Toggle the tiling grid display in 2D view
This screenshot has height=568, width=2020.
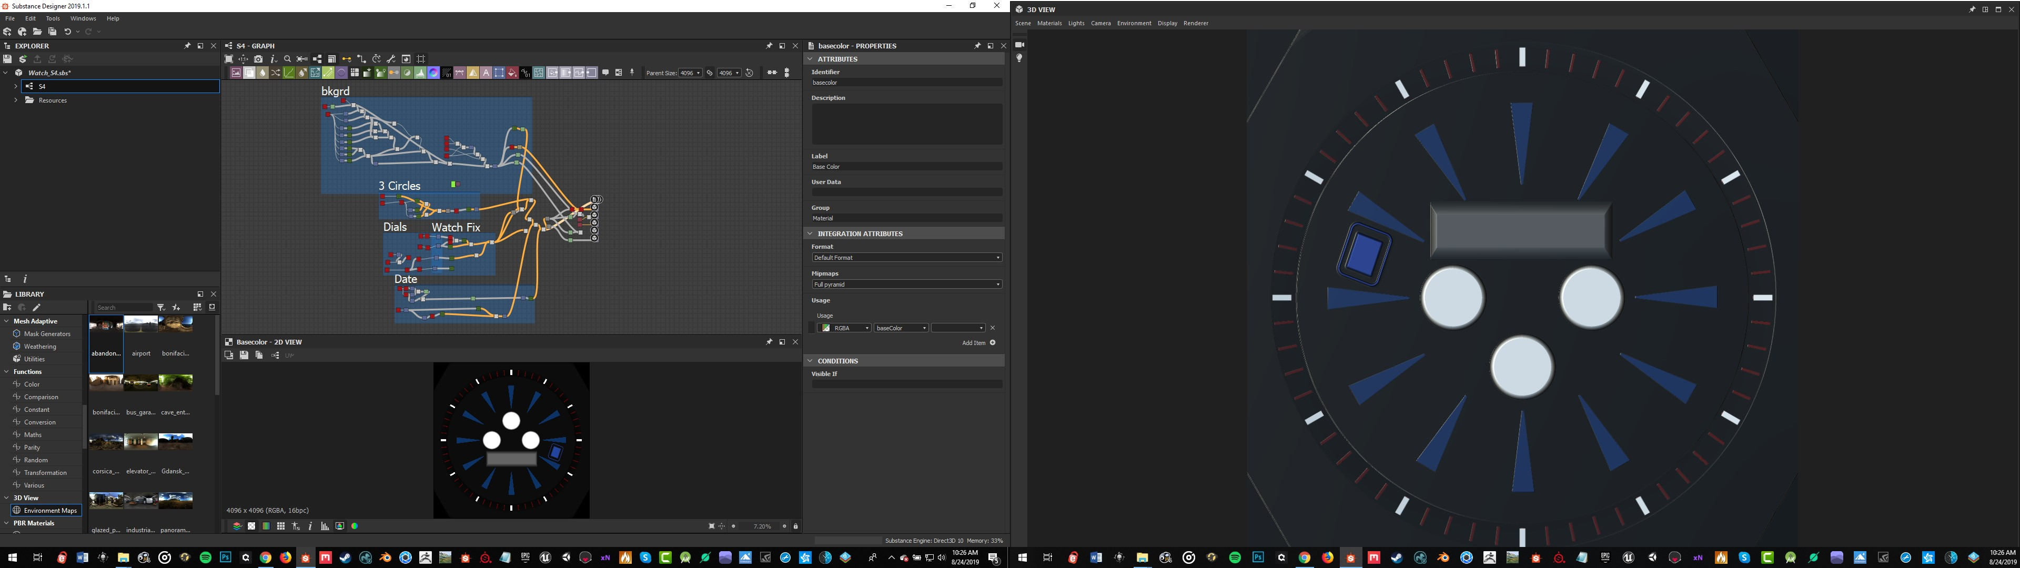pyautogui.click(x=281, y=526)
